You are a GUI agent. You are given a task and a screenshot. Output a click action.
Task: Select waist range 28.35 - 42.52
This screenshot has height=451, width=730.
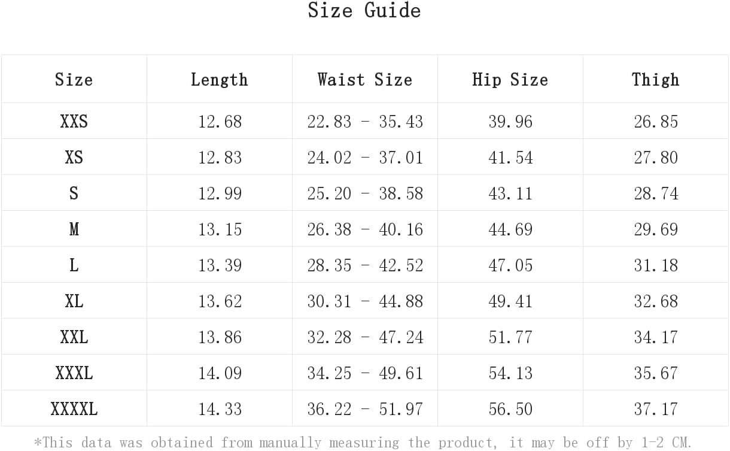coord(365,265)
